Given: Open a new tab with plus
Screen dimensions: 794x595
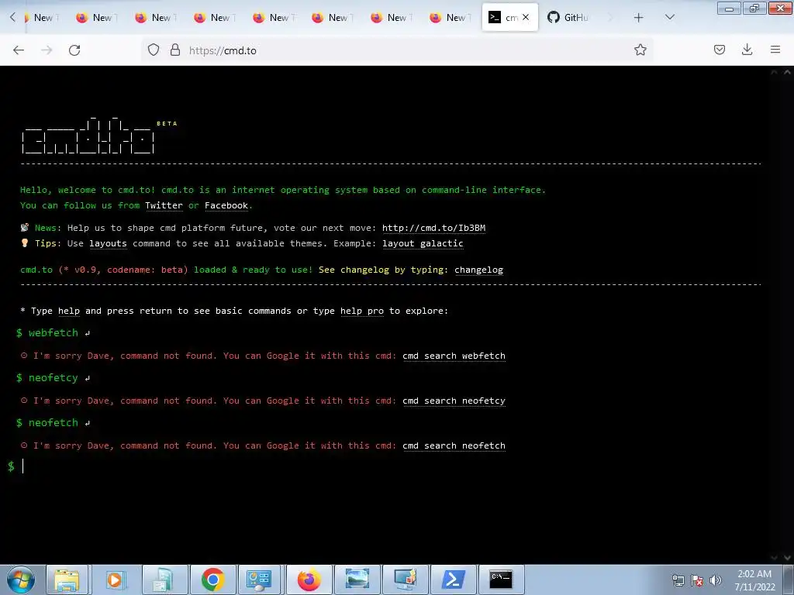Looking at the screenshot, I should [x=639, y=18].
